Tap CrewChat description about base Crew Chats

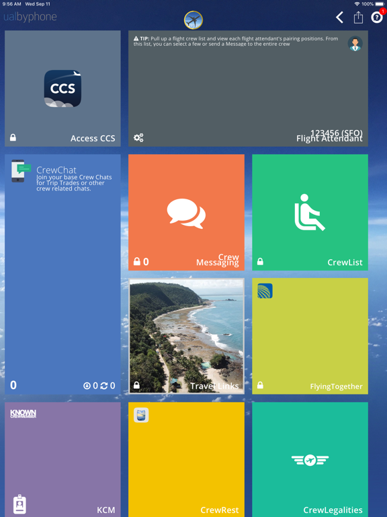[74, 182]
